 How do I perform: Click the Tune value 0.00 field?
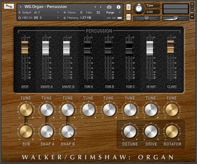(x=152, y=12)
